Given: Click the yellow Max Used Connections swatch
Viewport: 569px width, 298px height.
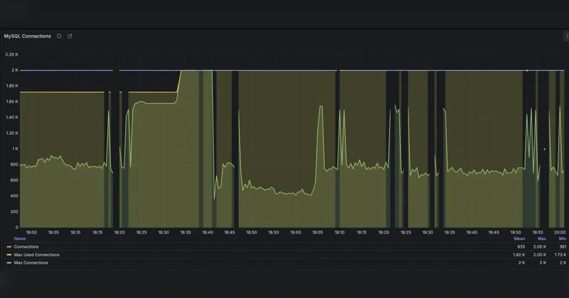Looking at the screenshot, I should [x=9, y=255].
